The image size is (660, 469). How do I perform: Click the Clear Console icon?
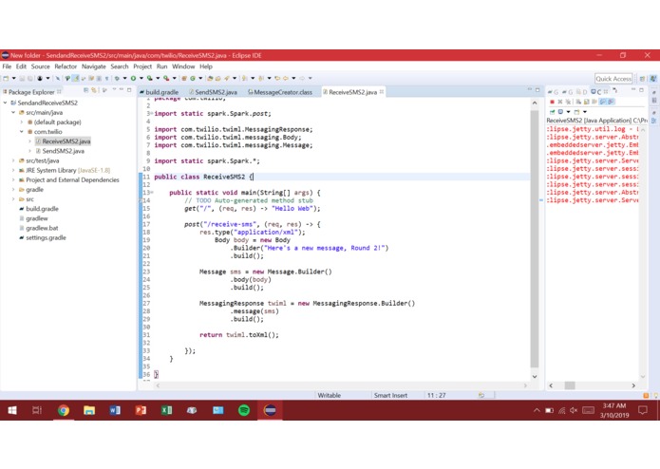(x=578, y=102)
